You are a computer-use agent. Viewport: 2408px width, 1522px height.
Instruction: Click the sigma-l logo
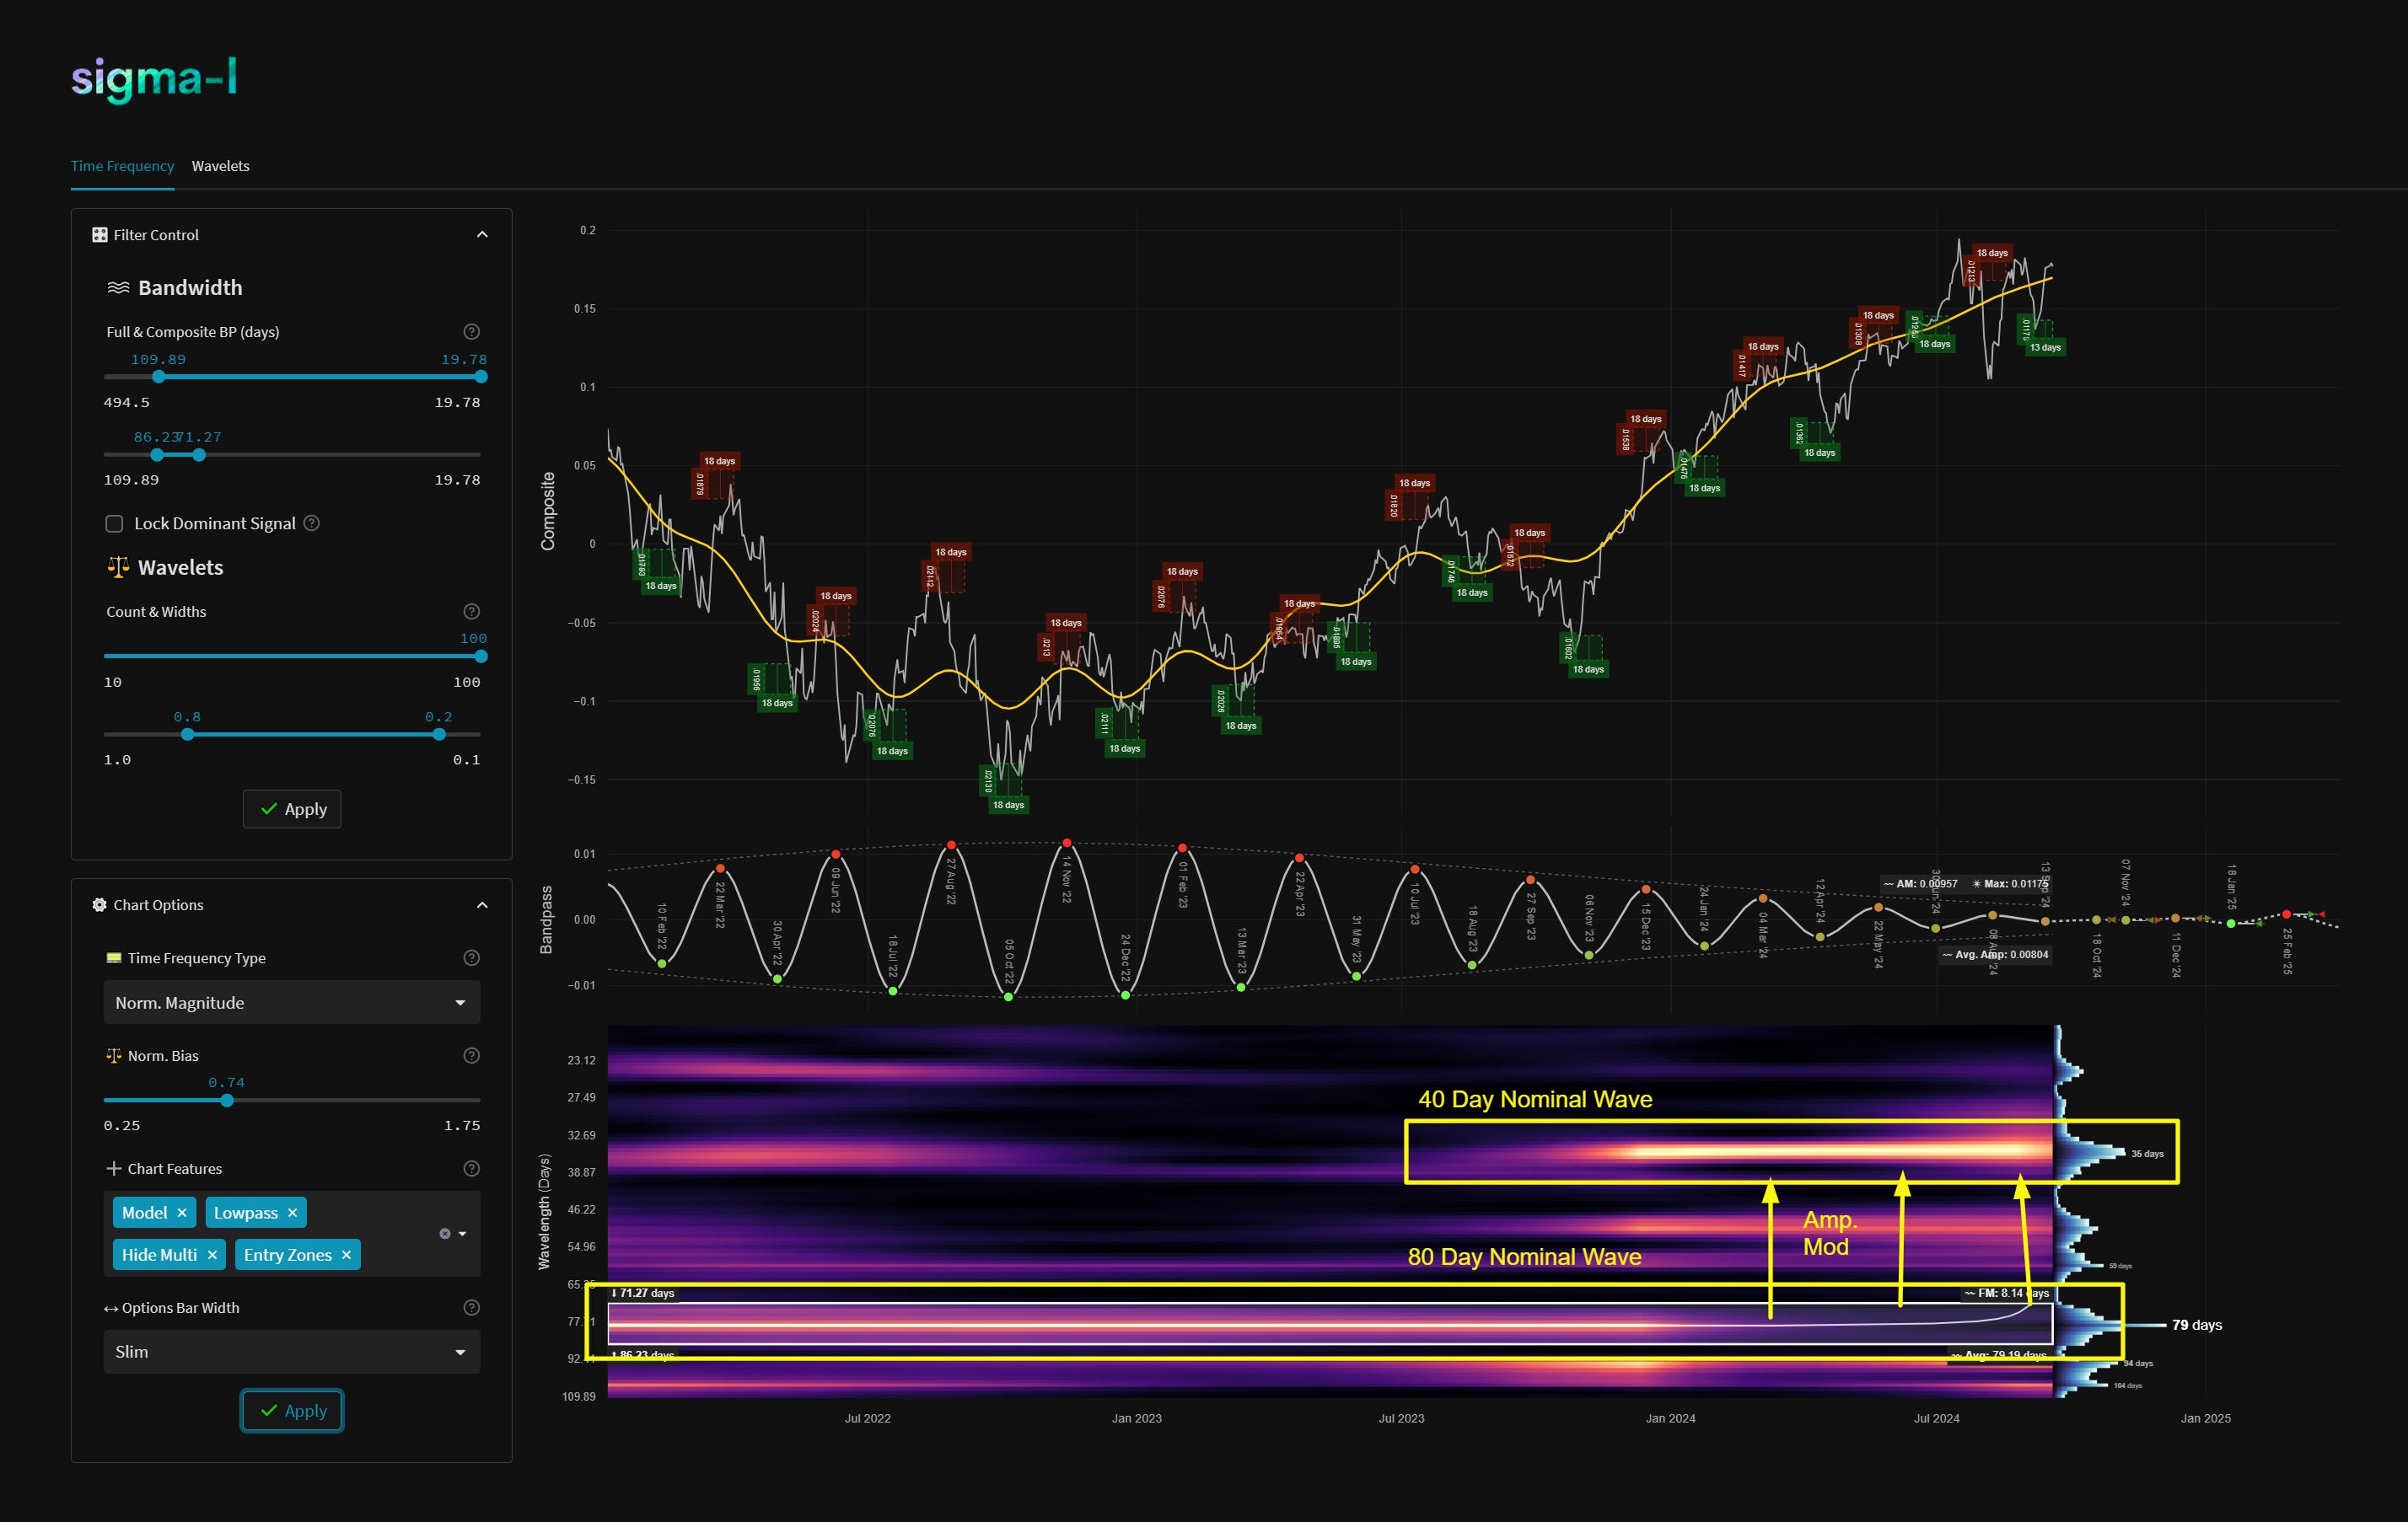pos(154,80)
